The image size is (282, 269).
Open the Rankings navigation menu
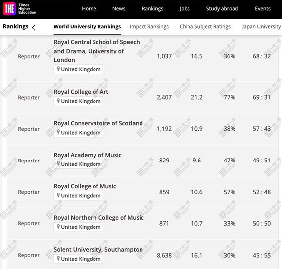pyautogui.click(x=152, y=8)
